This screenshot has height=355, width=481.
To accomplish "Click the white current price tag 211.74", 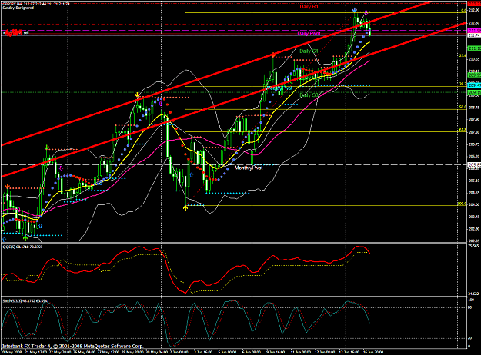I will point(474,35).
